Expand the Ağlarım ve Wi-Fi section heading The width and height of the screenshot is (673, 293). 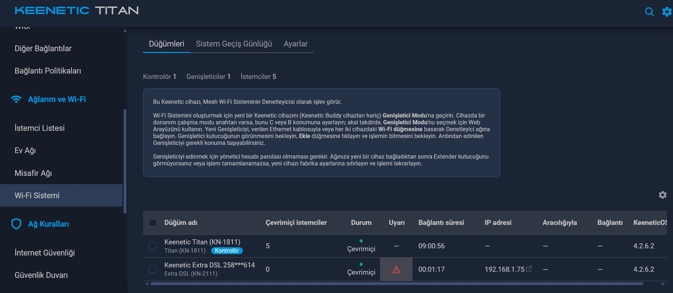(x=57, y=99)
